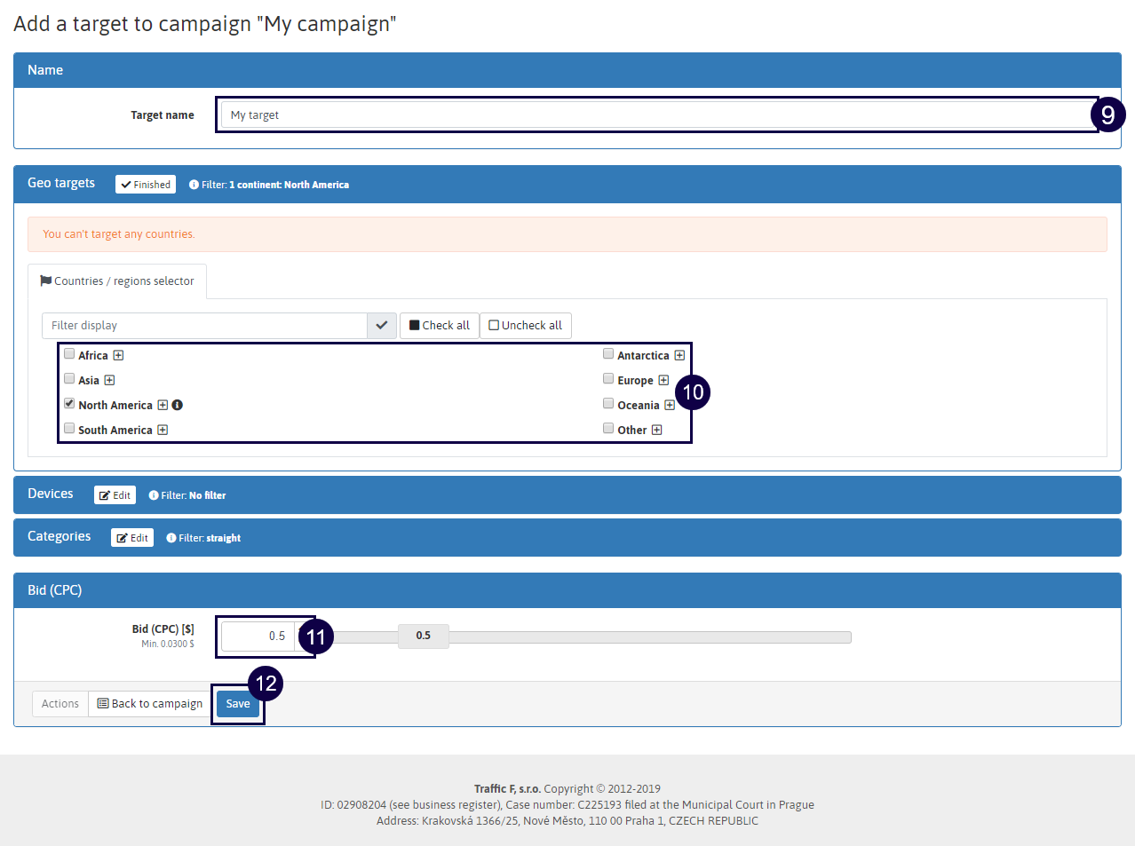Uncheck the North America checkbox
The width and height of the screenshot is (1135, 846).
pyautogui.click(x=69, y=404)
